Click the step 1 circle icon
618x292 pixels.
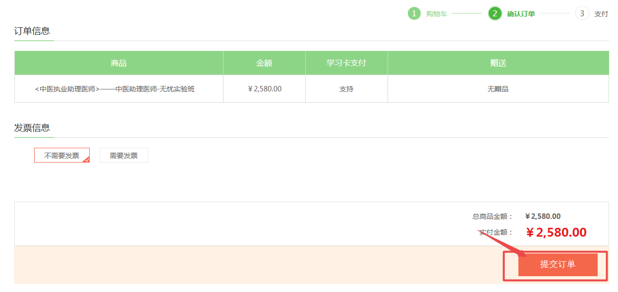pos(414,13)
